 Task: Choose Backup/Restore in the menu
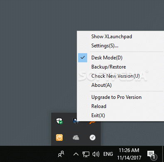click(x=120, y=67)
